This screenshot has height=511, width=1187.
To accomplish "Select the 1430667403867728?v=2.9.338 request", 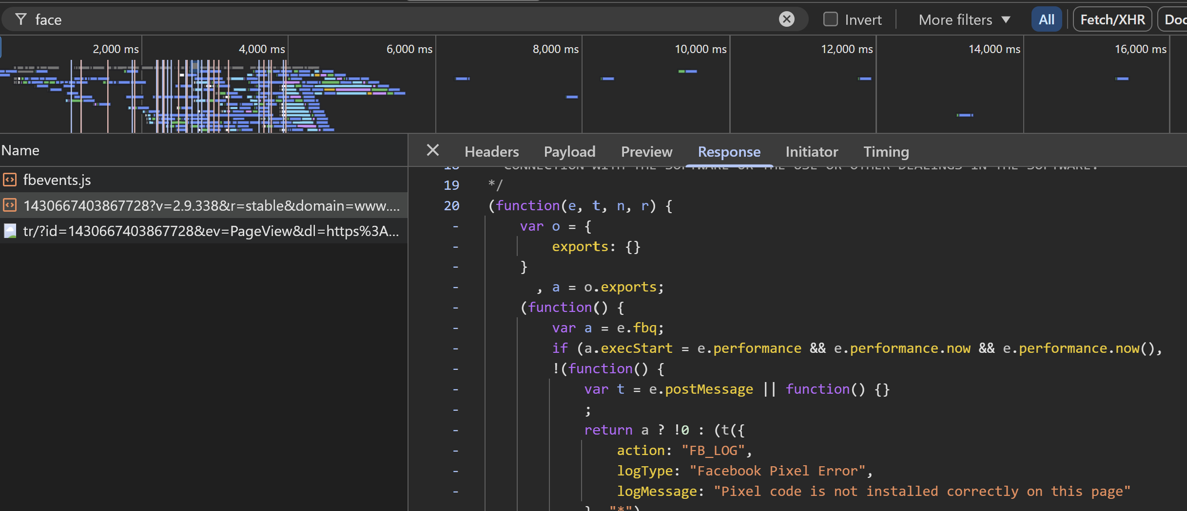I will click(204, 205).
